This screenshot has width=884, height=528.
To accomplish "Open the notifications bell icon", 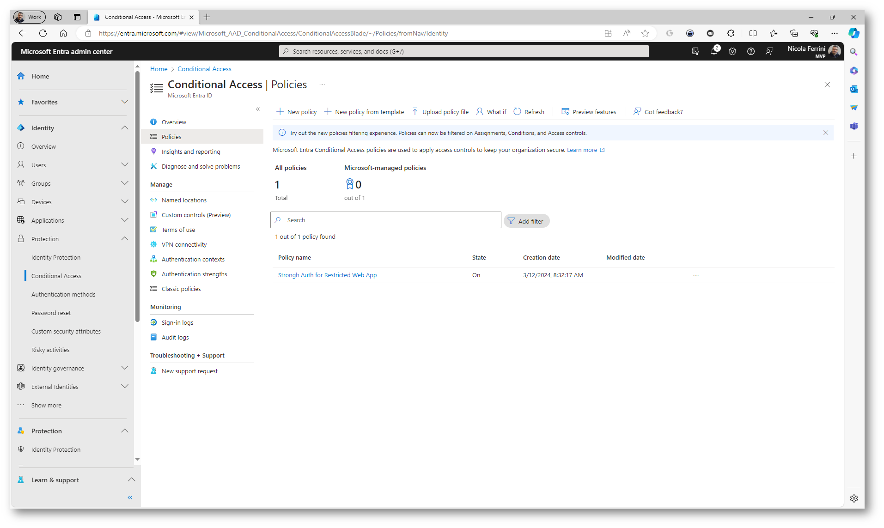I will 714,51.
